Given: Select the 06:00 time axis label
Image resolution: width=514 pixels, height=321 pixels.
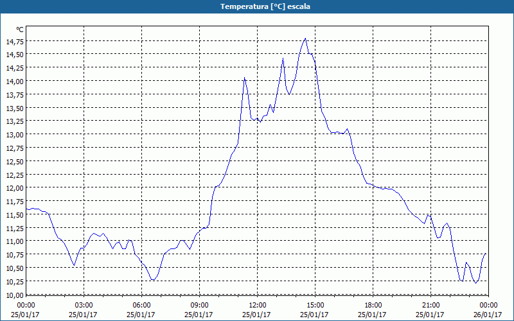Looking at the screenshot, I should tap(141, 306).
